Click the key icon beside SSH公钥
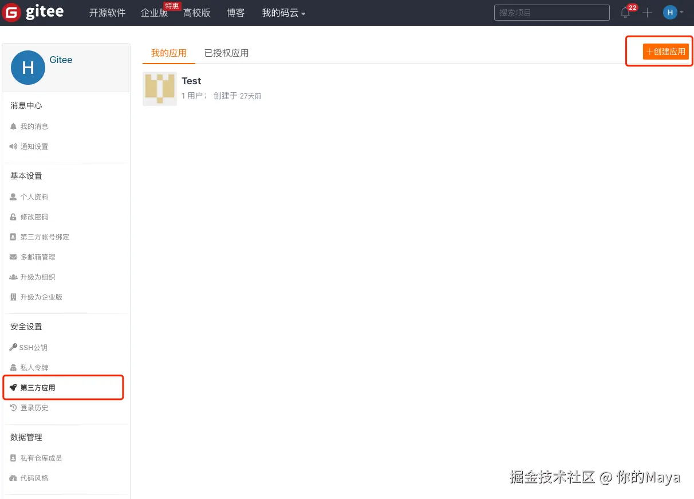This screenshot has width=694, height=499. pyautogui.click(x=13, y=347)
